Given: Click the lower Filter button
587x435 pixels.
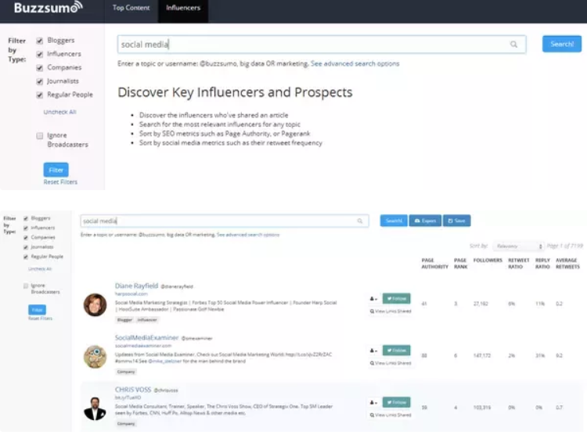Looking at the screenshot, I should (x=37, y=310).
